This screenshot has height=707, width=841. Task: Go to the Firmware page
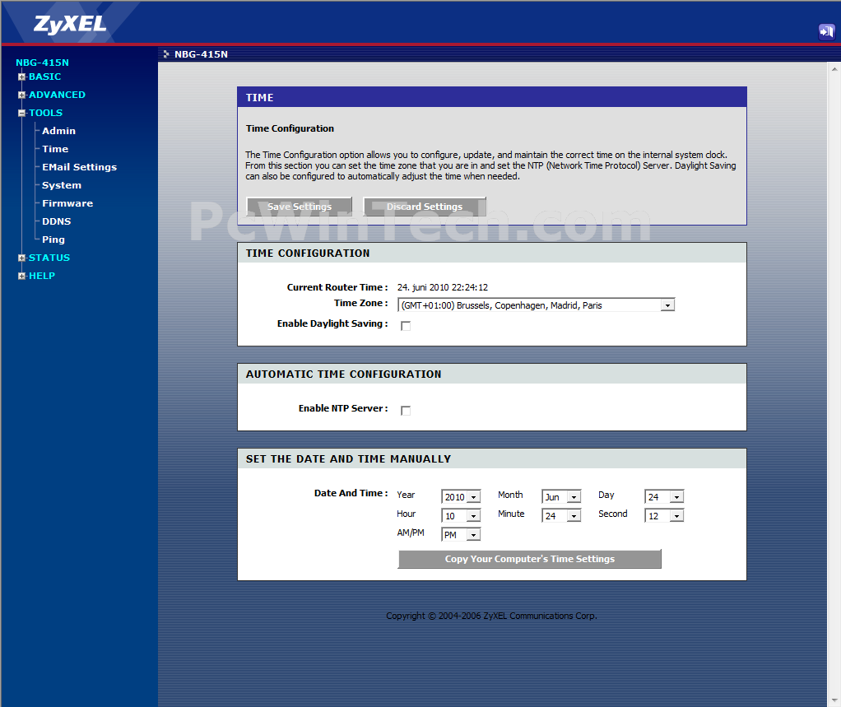pyautogui.click(x=67, y=203)
